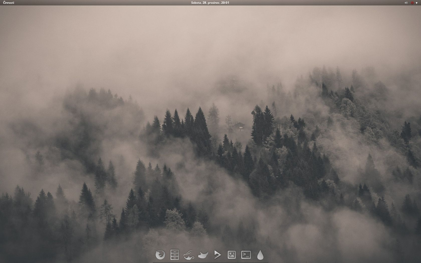The image size is (421, 263).
Task: Open the water drop application
Action: click(260, 255)
